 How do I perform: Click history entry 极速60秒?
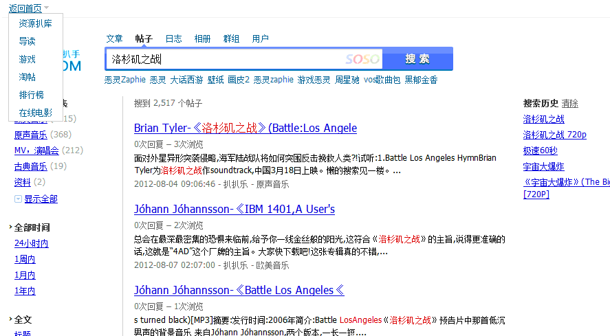[541, 150]
